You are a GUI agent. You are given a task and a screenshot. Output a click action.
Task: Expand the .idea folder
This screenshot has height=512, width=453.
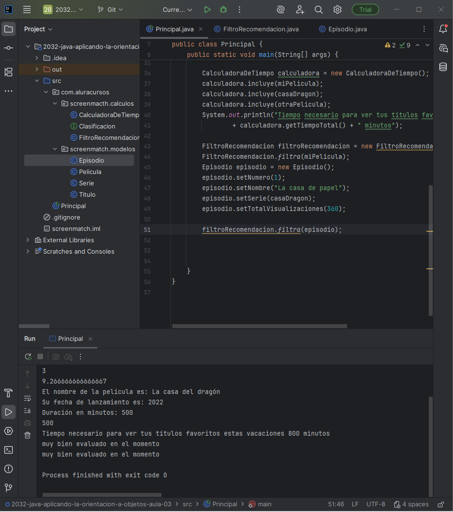[37, 58]
